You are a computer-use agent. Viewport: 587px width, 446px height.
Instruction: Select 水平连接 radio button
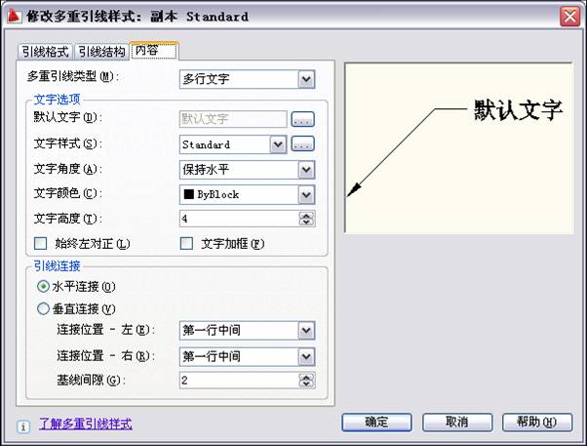tap(43, 287)
